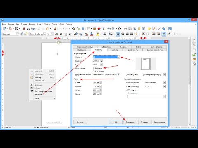Click the Save floppy disk icon
Image resolution: width=198 pixels, height=148 pixels.
(x=16, y=29)
